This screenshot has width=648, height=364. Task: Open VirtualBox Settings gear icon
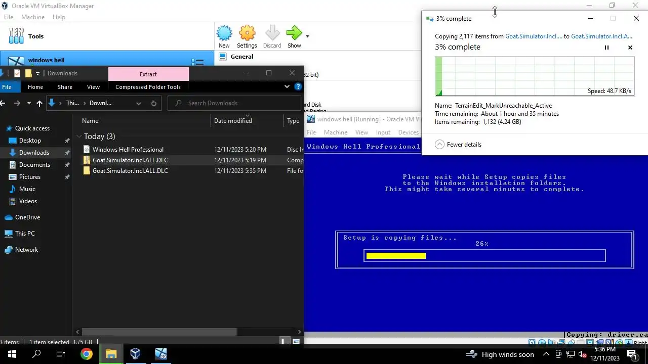coord(247,33)
